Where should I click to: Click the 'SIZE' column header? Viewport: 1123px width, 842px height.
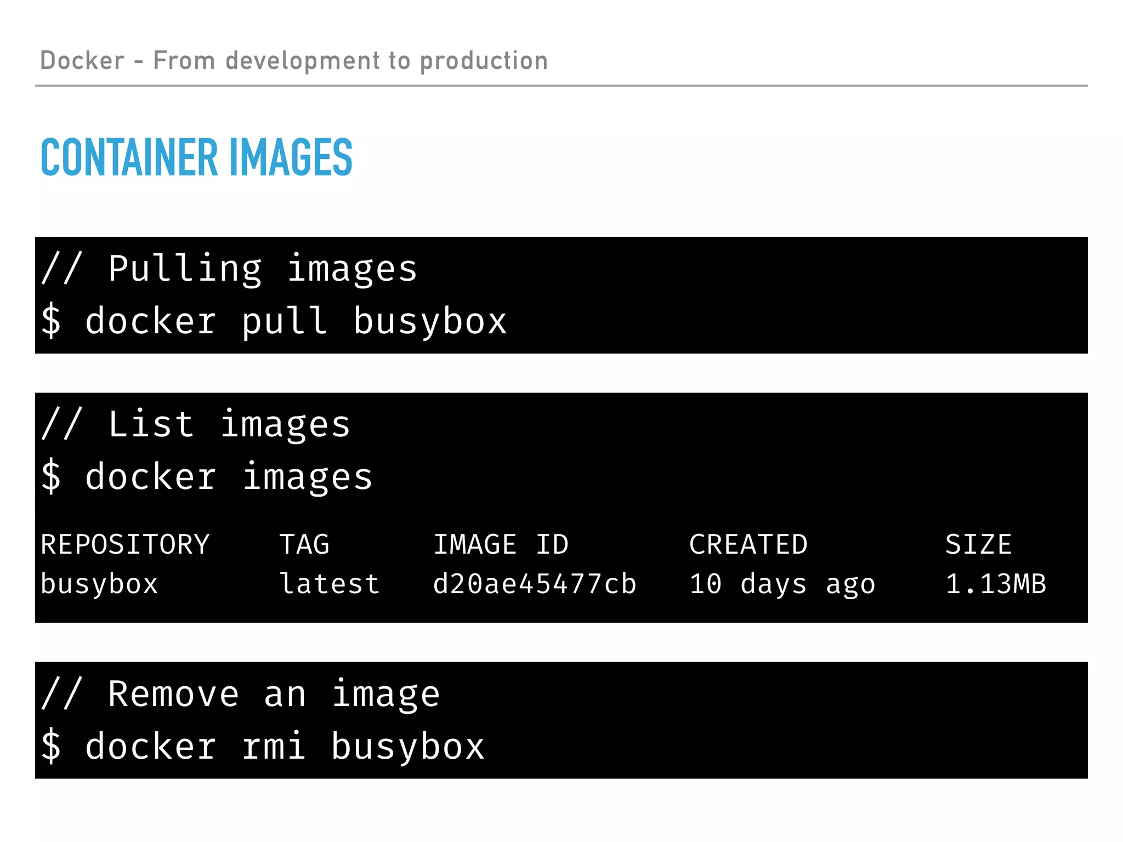pos(978,545)
